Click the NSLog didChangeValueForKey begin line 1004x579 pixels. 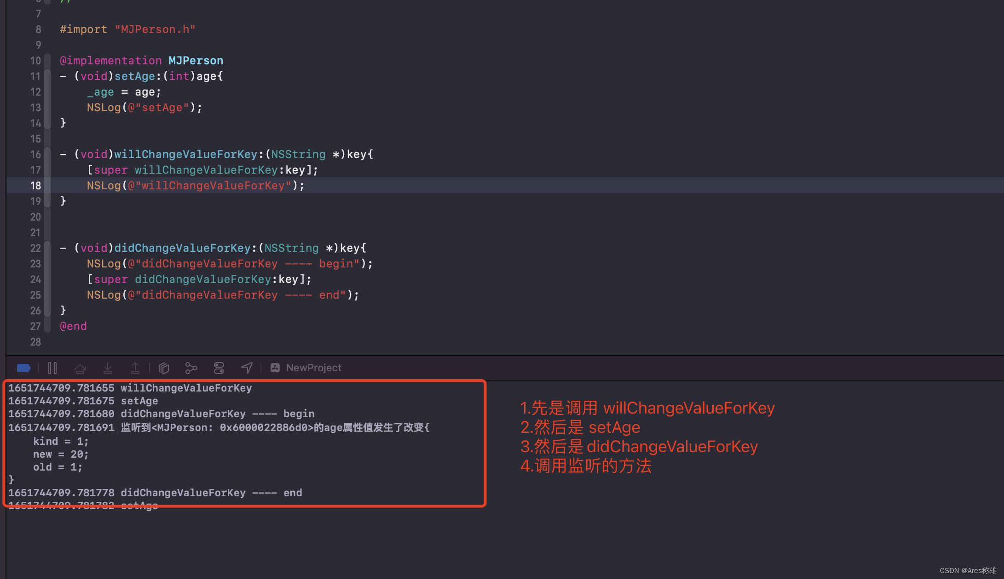click(230, 264)
